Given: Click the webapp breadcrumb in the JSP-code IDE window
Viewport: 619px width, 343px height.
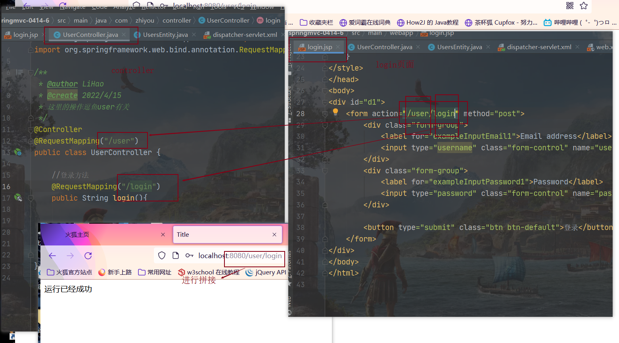Looking at the screenshot, I should 401,33.
